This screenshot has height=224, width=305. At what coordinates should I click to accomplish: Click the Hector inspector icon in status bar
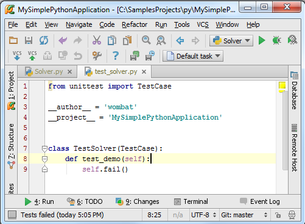pos(292,215)
